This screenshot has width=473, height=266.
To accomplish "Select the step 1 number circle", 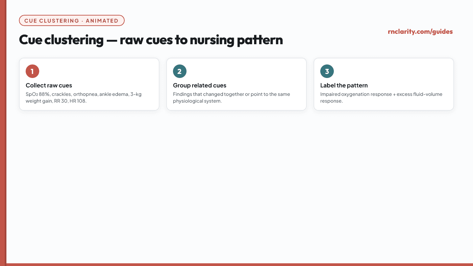I will [32, 71].
